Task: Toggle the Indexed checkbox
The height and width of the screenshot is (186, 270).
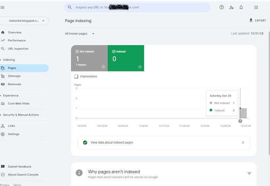Action: [x=114, y=52]
